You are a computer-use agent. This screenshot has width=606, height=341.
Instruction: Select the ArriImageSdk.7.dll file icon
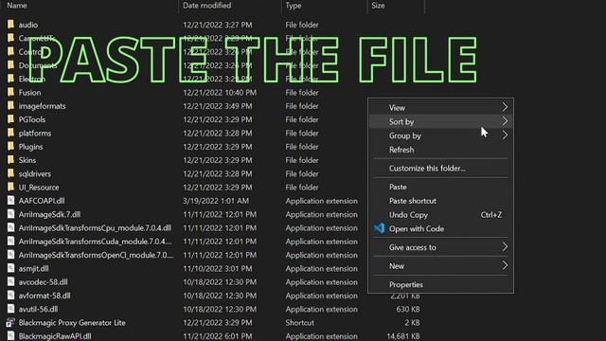point(10,214)
